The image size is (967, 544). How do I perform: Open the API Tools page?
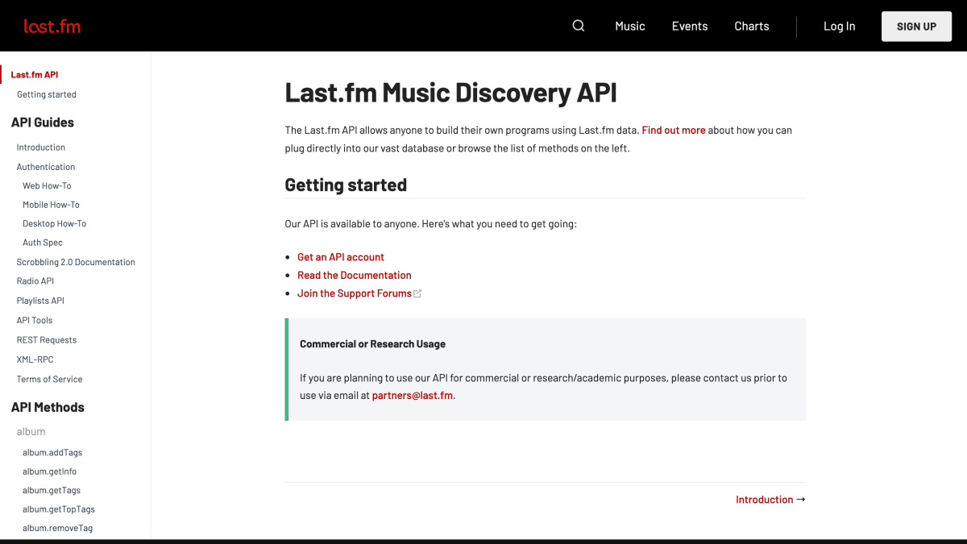point(35,320)
